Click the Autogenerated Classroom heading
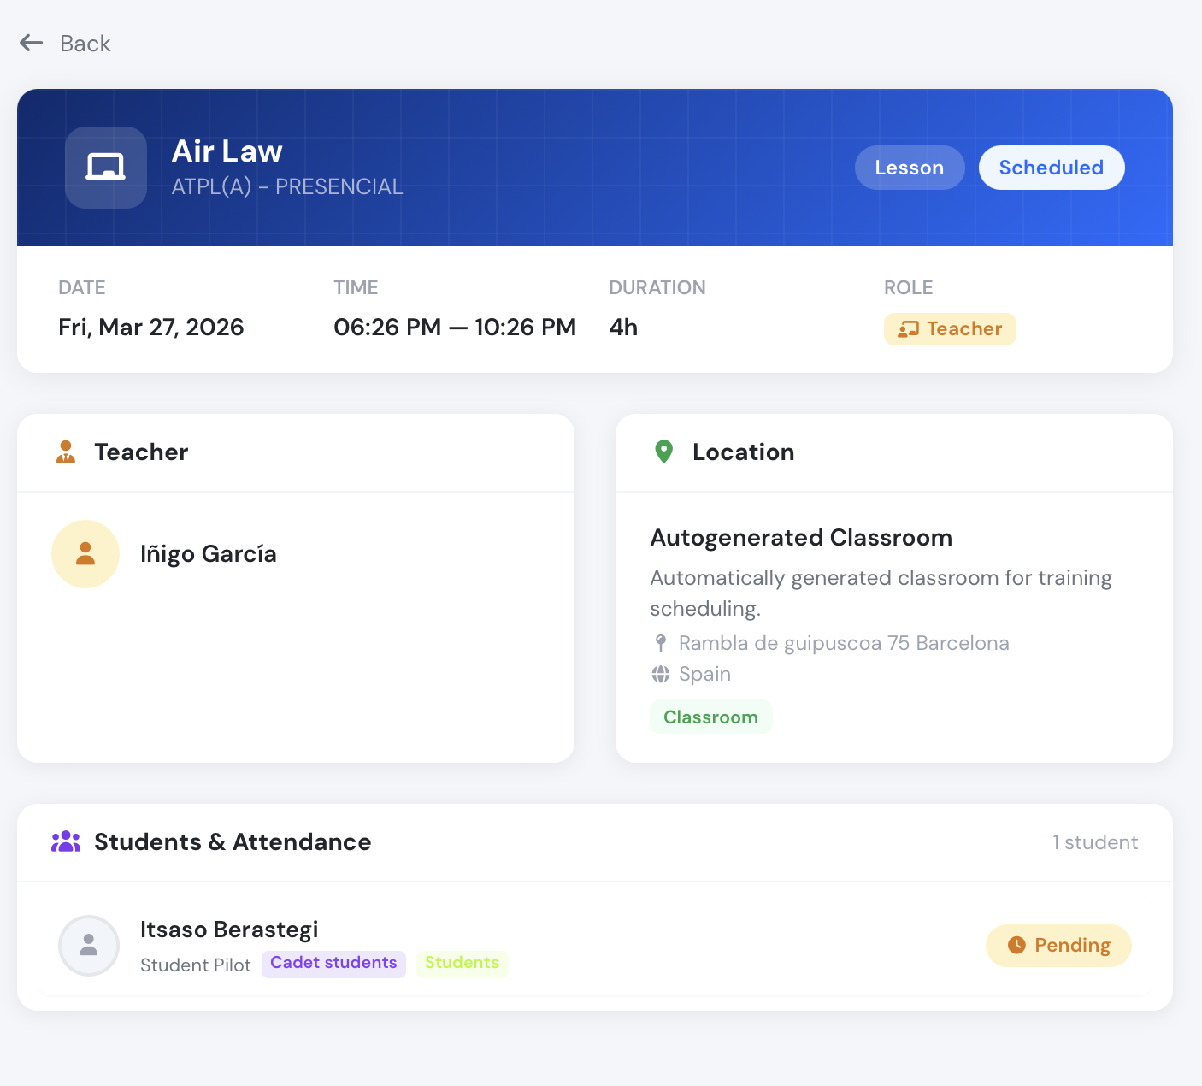Screen dimensions: 1202x1086 click(801, 537)
